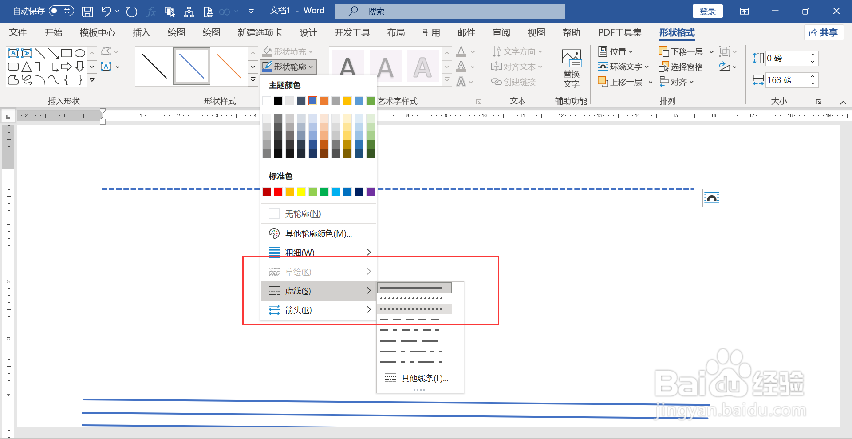The height and width of the screenshot is (439, 852).
Task: Switch to the PDF工具集 tab
Action: (x=619, y=32)
